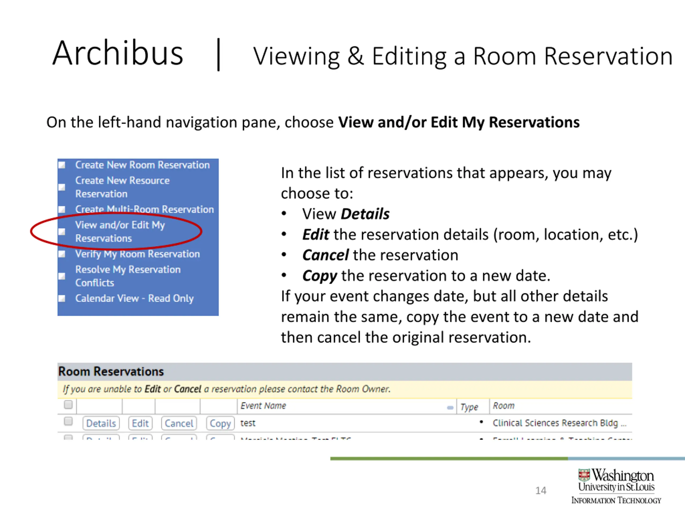This screenshot has width=685, height=514.
Task: Click Cancel button for test reservation
Action: click(179, 423)
